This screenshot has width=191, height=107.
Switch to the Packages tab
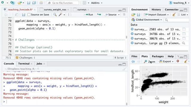pos(158,56)
